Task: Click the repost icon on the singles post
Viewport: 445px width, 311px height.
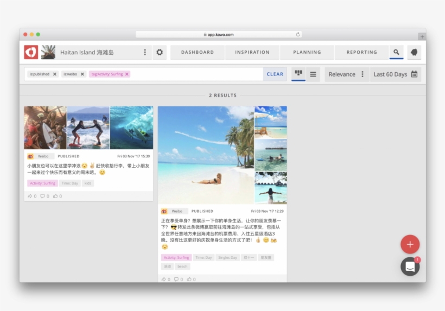Action: pos(164,280)
